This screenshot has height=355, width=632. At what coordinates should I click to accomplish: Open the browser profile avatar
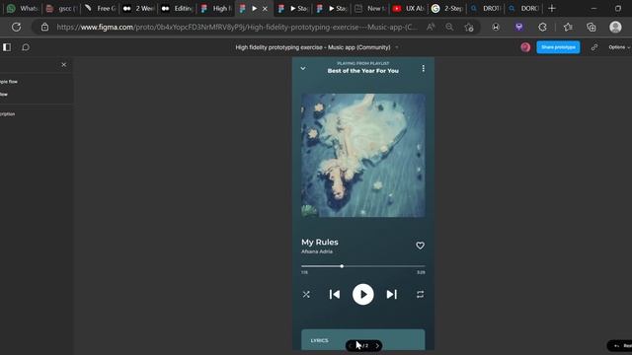click(615, 27)
